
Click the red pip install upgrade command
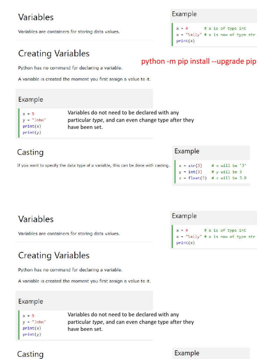pos(199,61)
